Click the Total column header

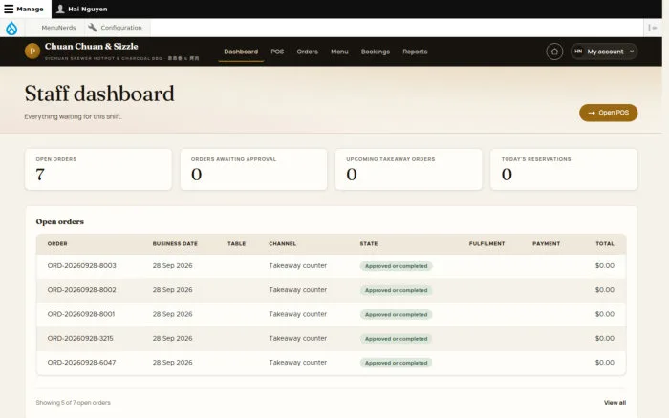coord(605,243)
